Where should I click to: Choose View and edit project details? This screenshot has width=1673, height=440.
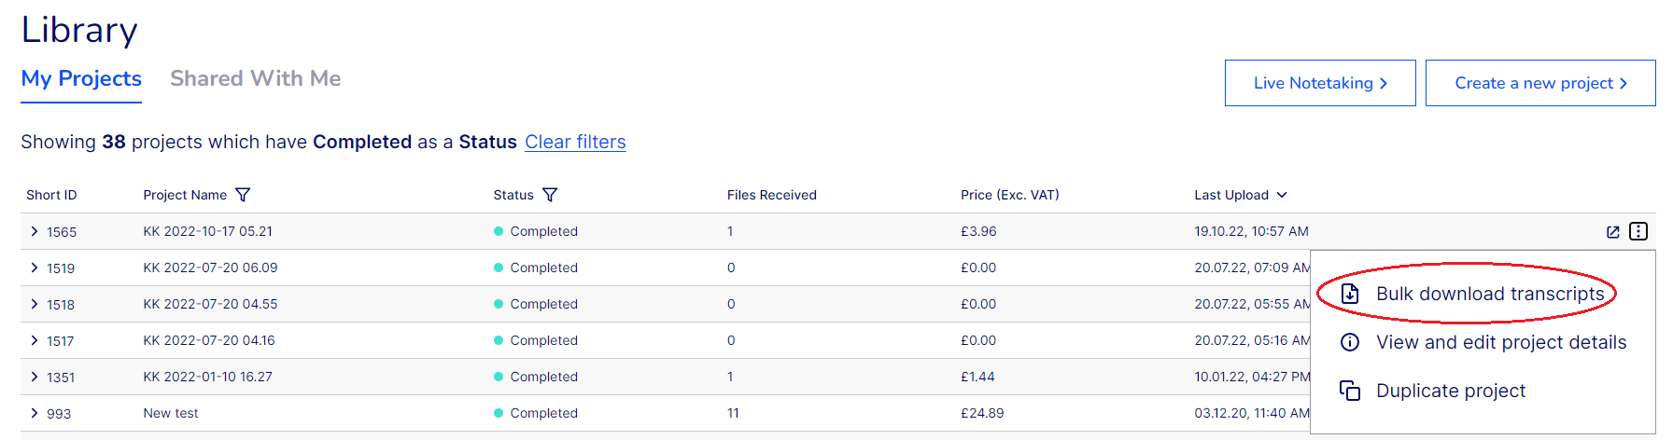click(x=1500, y=342)
